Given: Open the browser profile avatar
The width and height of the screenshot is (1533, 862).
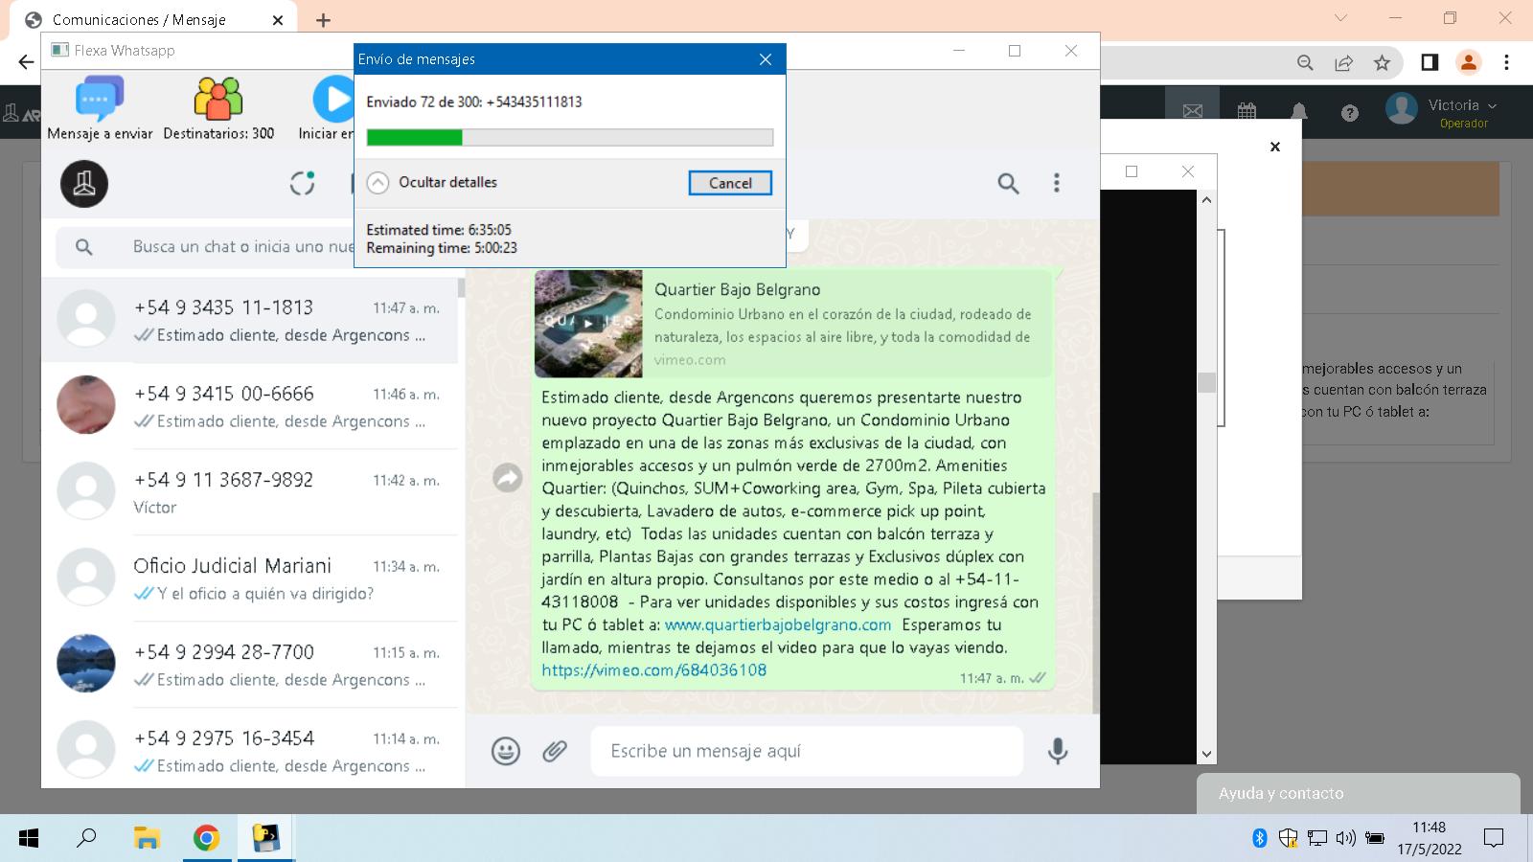Looking at the screenshot, I should click(x=1468, y=62).
